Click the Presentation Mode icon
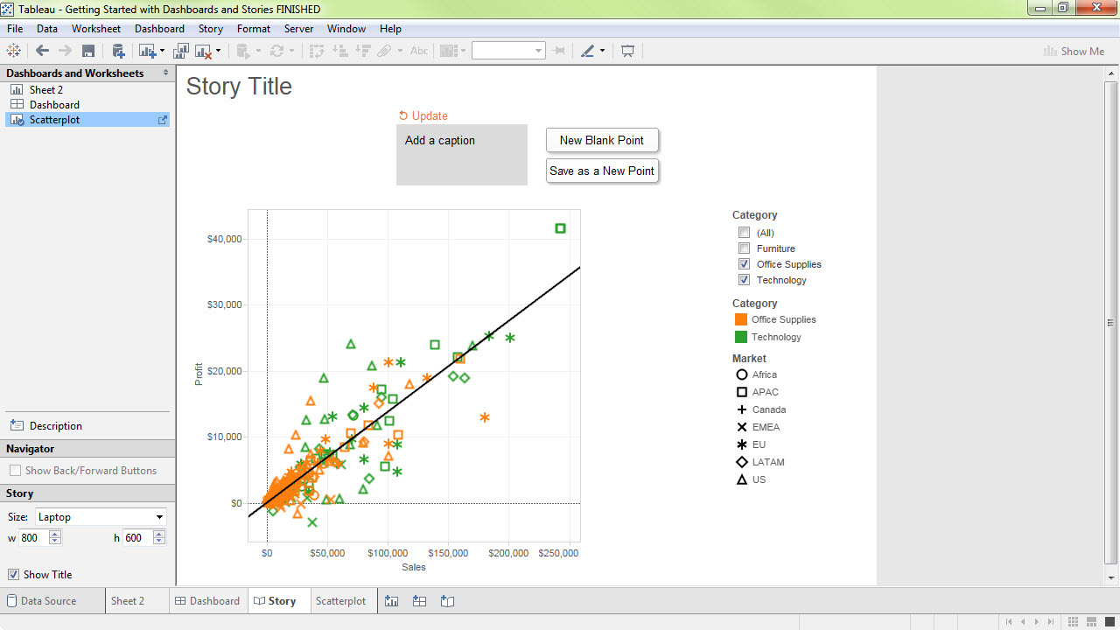The height and width of the screenshot is (630, 1120). 627,51
